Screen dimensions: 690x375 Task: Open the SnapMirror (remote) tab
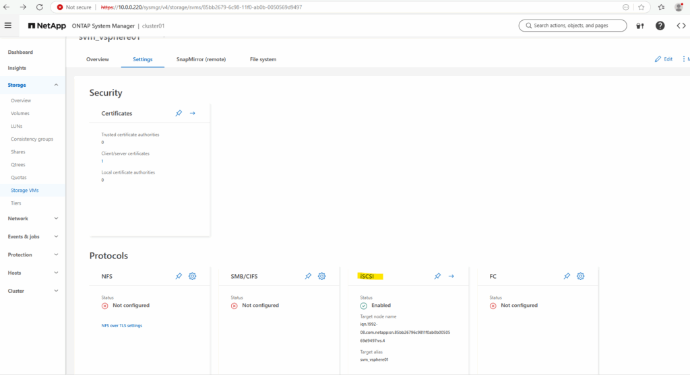(x=201, y=59)
